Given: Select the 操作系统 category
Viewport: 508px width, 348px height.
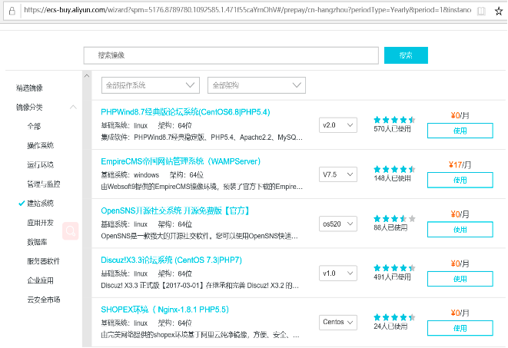Looking at the screenshot, I should click(41, 146).
